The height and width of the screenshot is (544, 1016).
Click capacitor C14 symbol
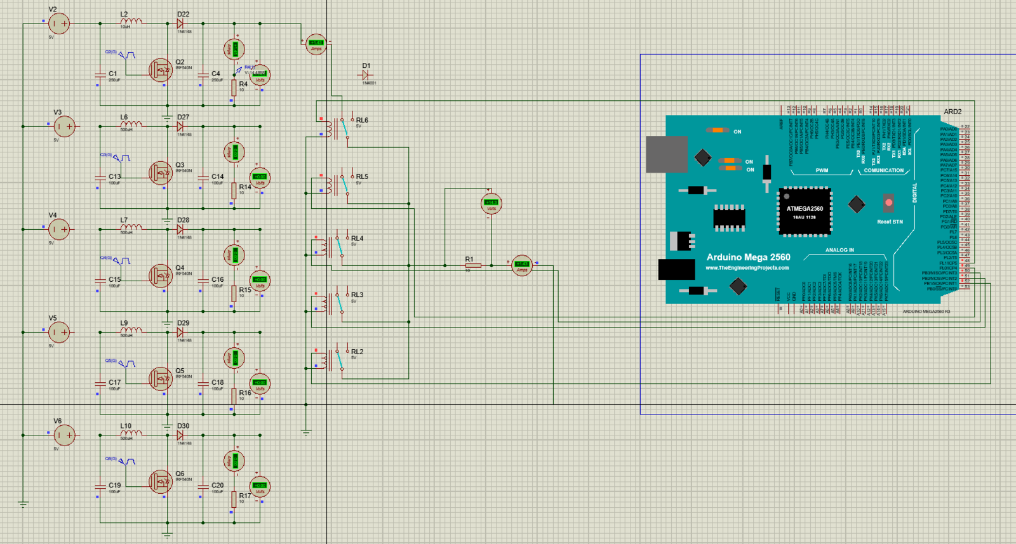(203, 177)
